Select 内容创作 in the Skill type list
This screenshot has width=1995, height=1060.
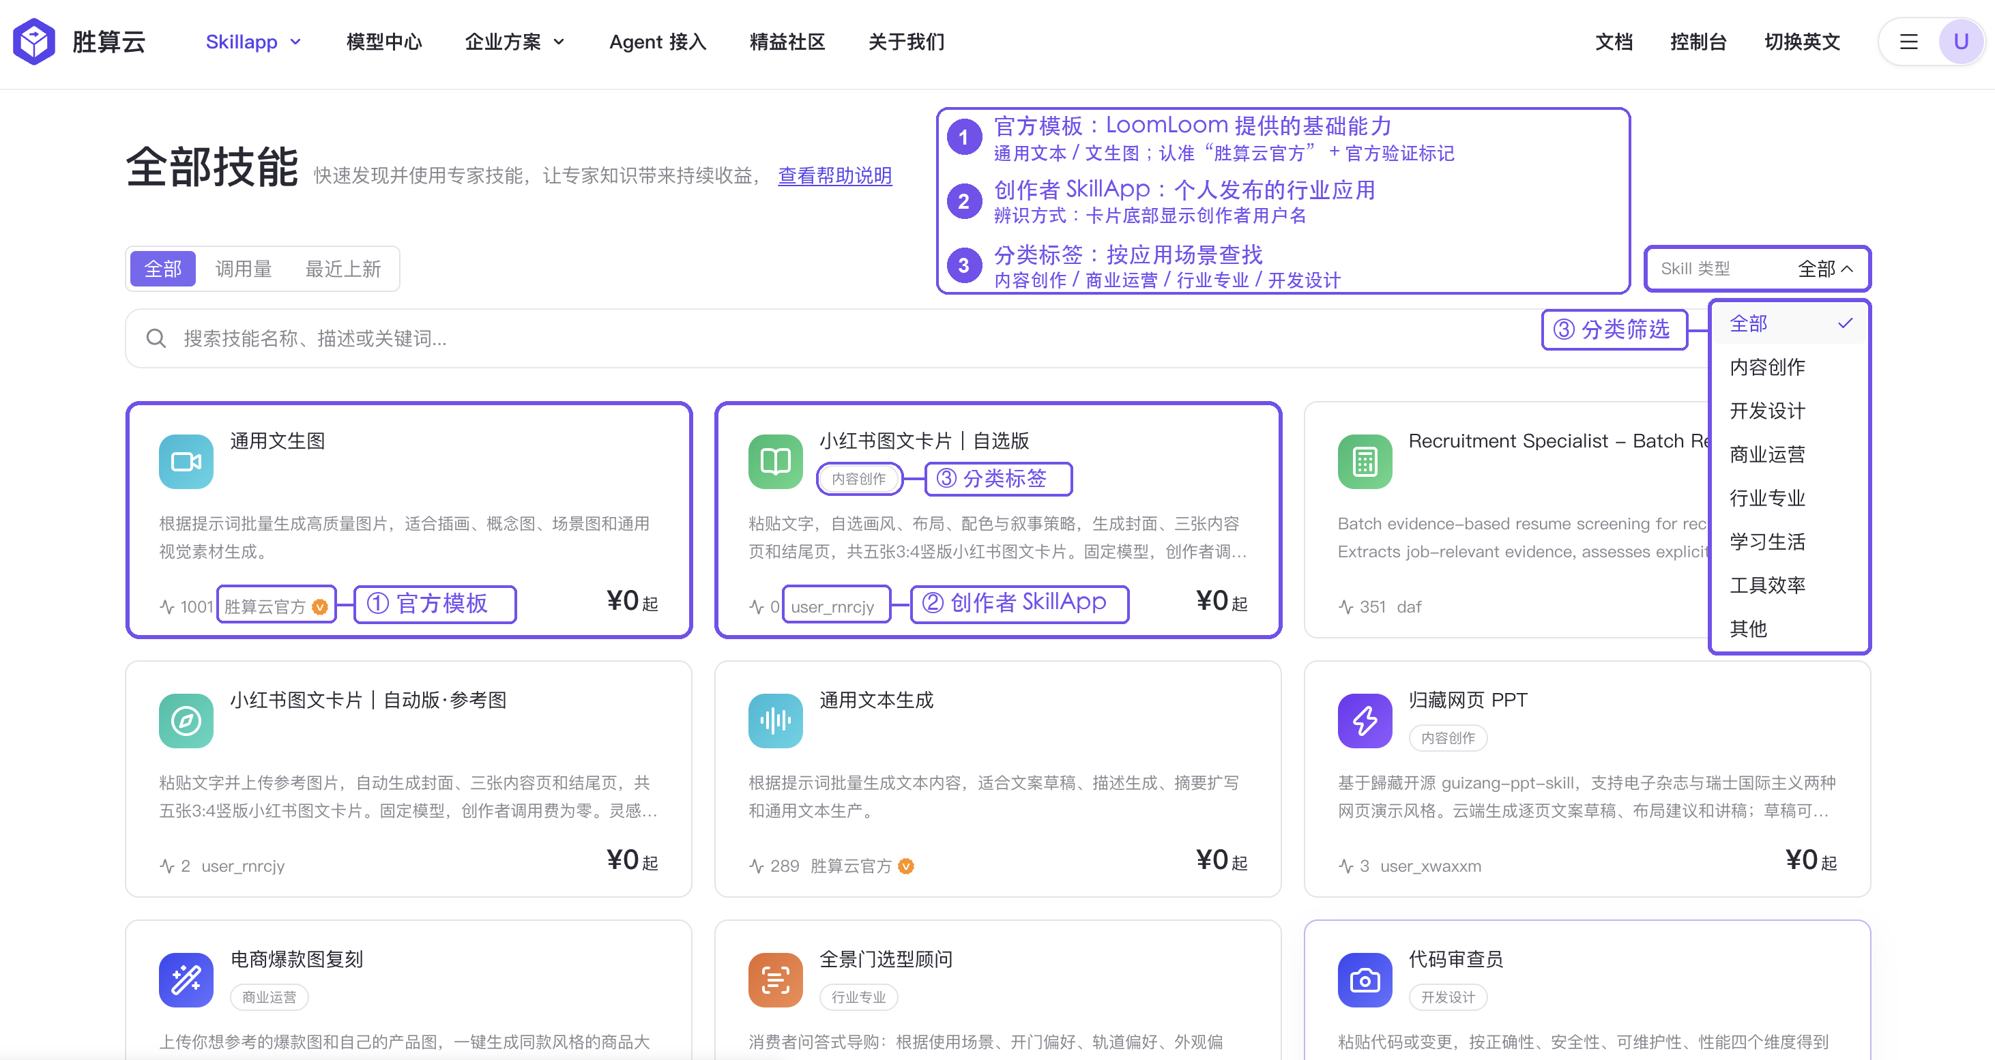[1789, 367]
